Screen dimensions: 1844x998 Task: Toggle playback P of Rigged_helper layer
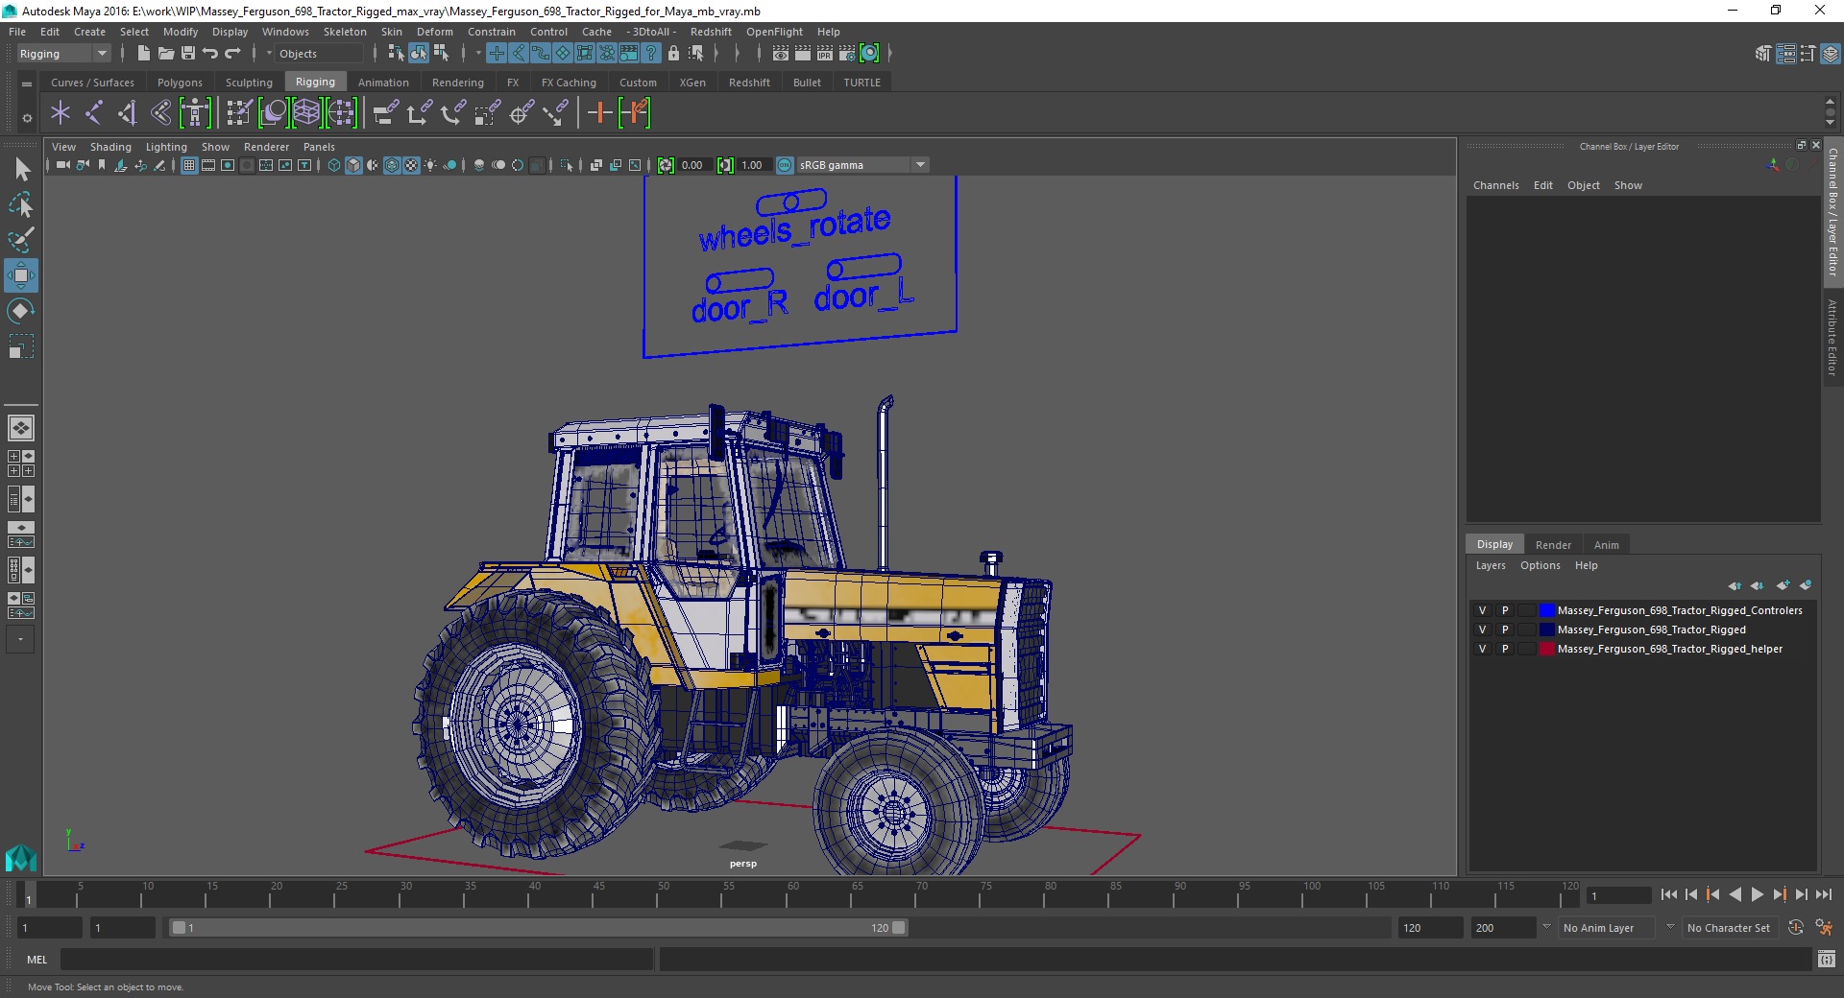1505,649
